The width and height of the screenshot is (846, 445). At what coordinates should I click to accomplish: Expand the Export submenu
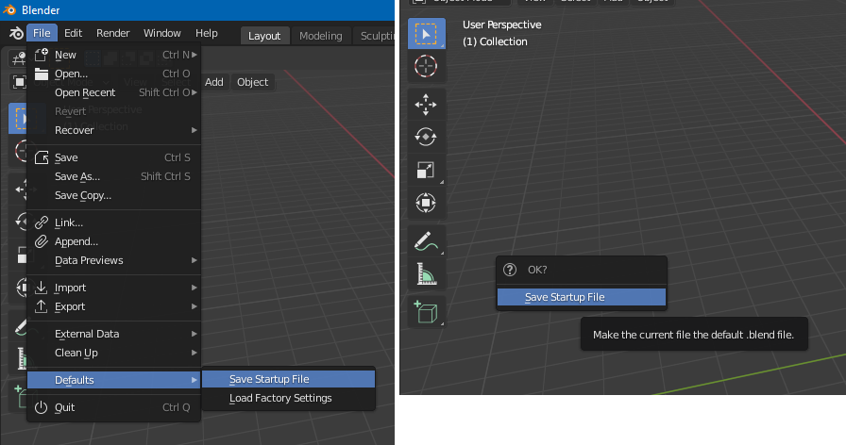(x=114, y=306)
